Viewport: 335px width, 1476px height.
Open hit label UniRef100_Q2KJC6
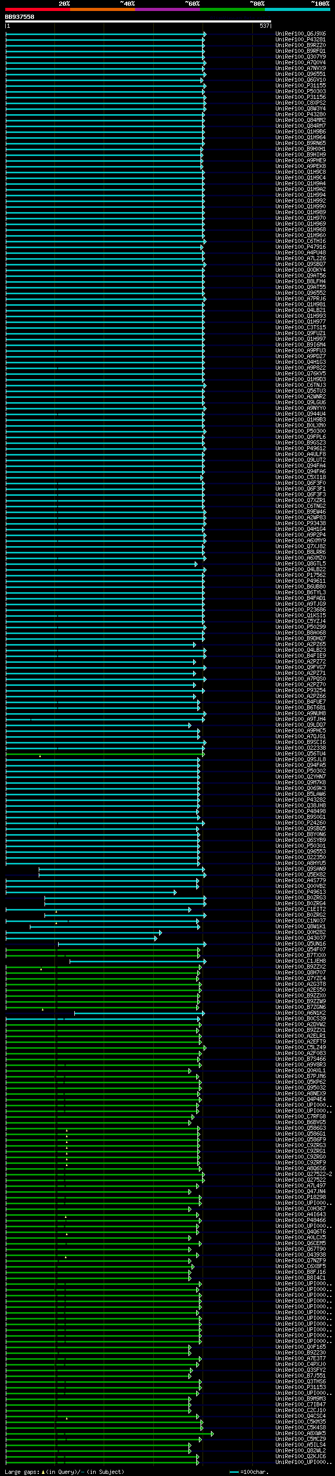[300, 1456]
